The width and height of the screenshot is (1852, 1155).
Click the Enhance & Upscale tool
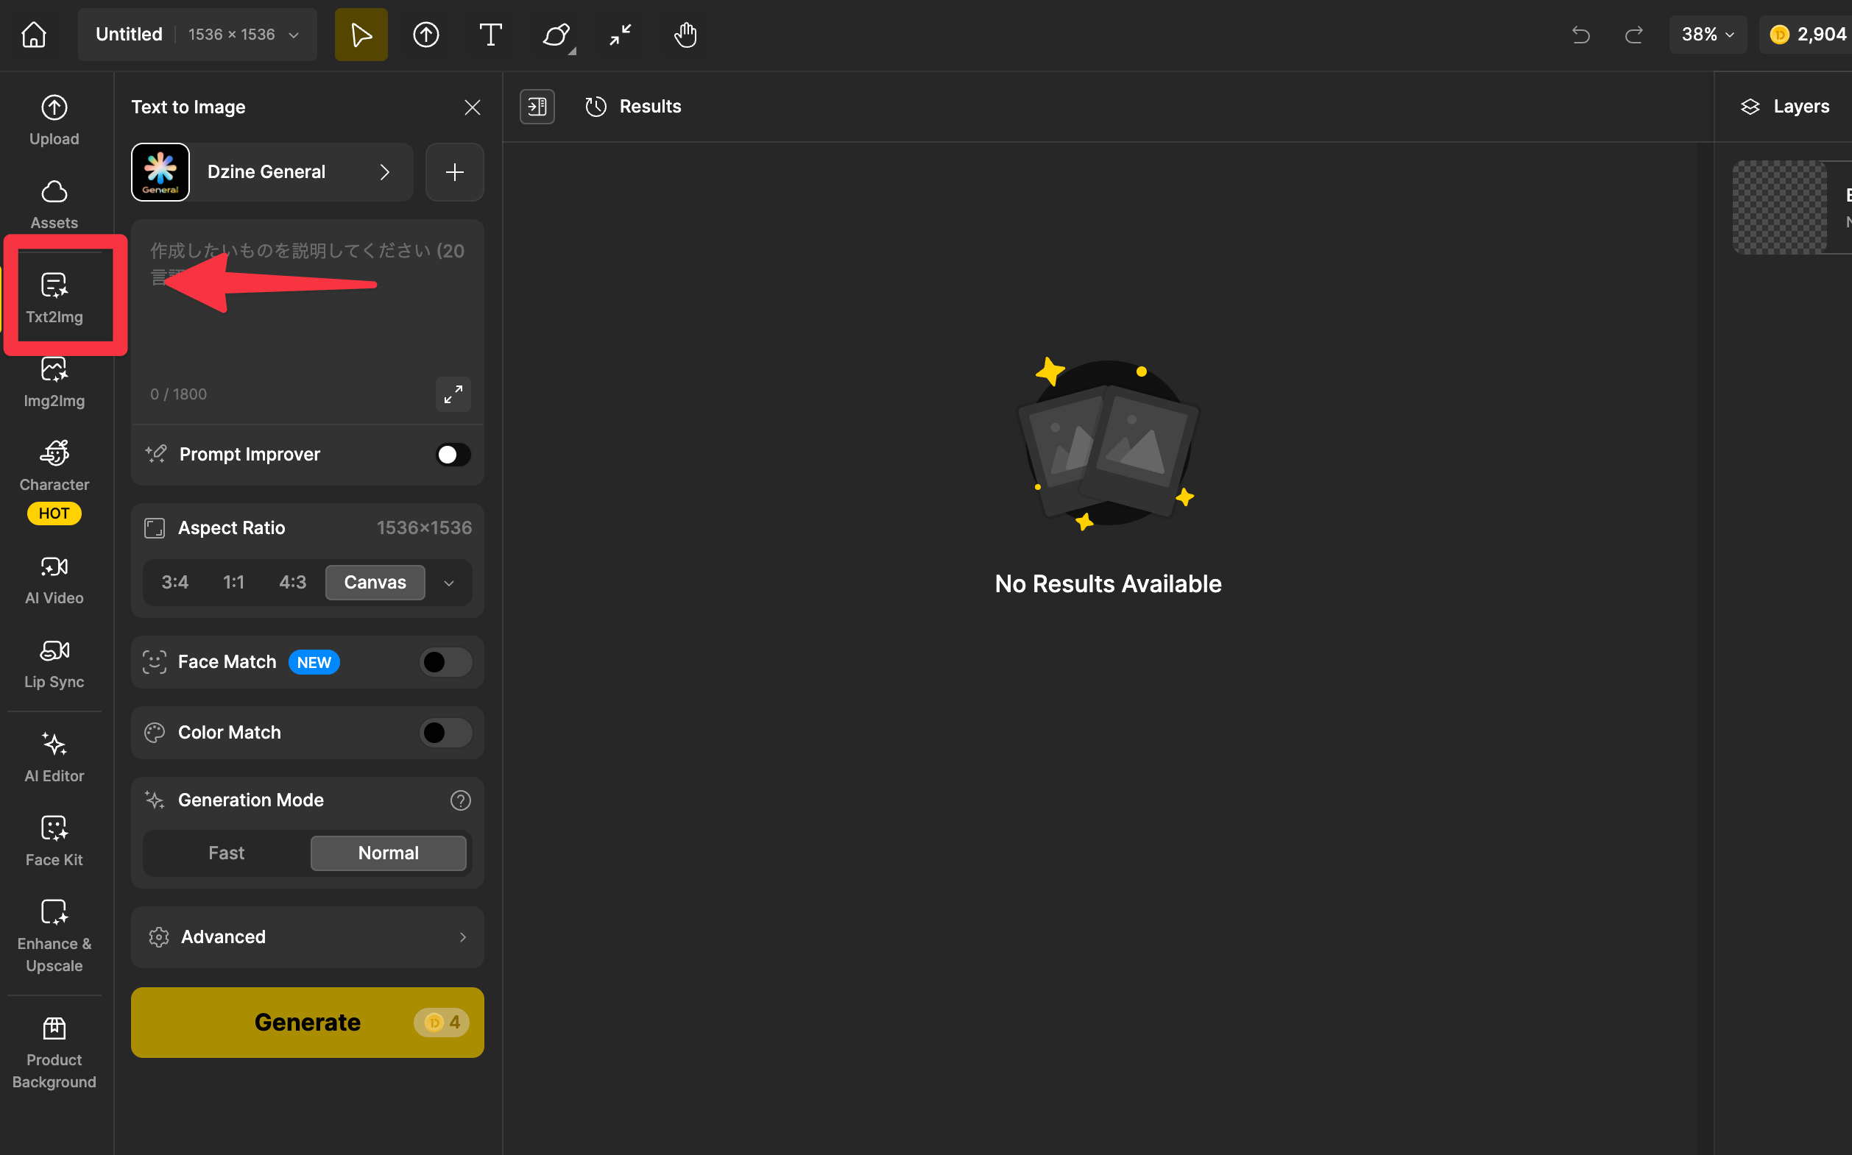click(x=54, y=934)
